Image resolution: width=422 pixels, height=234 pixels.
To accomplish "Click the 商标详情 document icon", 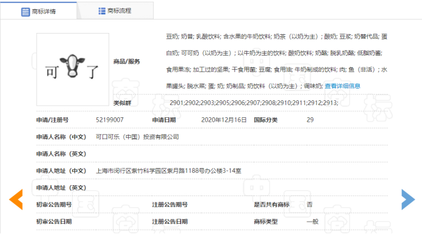I will [x=25, y=12].
